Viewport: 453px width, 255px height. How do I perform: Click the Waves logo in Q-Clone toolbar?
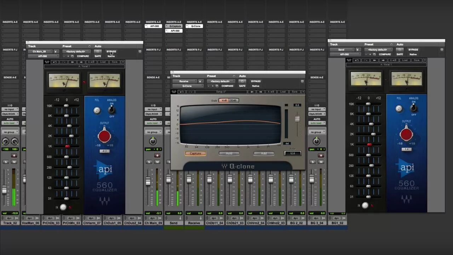coord(174,92)
